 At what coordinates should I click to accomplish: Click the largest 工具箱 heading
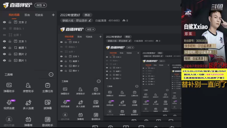(9, 75)
